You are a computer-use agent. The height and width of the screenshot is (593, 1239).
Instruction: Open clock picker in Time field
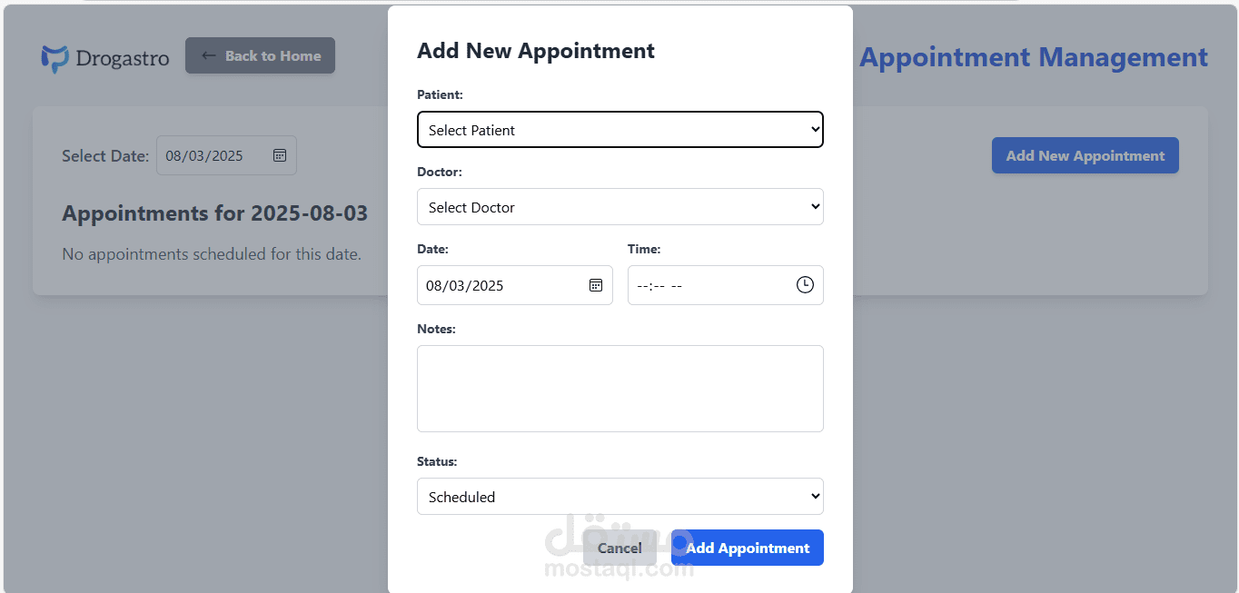pos(805,285)
